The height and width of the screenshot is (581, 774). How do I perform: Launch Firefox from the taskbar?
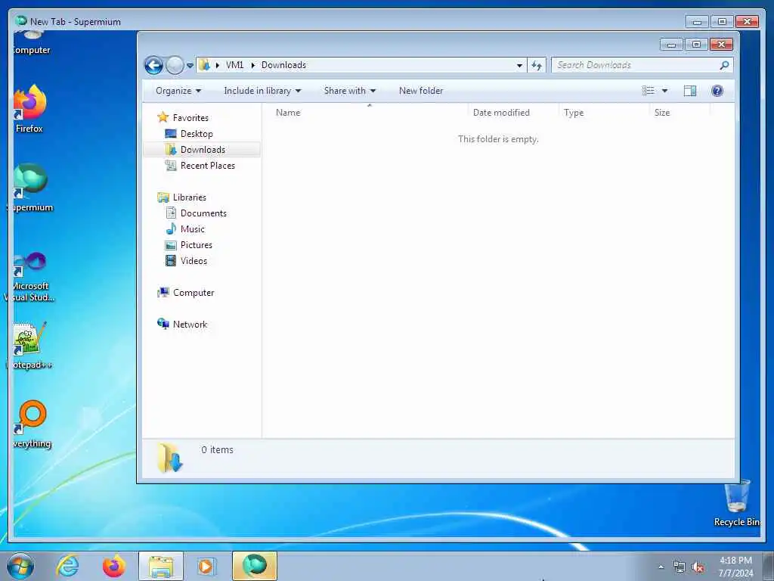point(114,566)
